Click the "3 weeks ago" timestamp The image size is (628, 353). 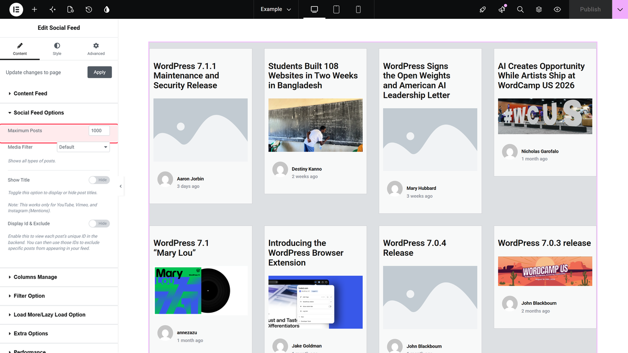coord(420,197)
